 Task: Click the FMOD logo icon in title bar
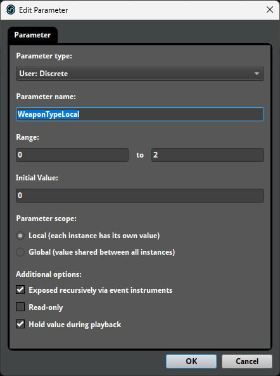11,10
